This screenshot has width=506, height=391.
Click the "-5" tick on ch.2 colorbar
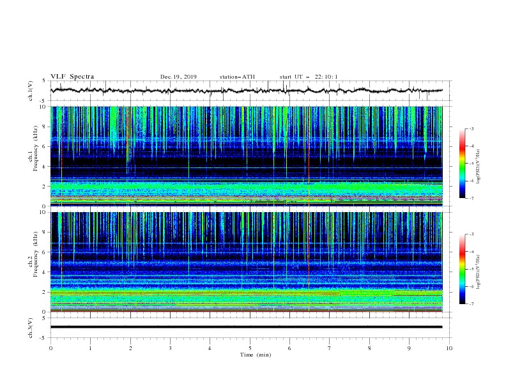471,269
